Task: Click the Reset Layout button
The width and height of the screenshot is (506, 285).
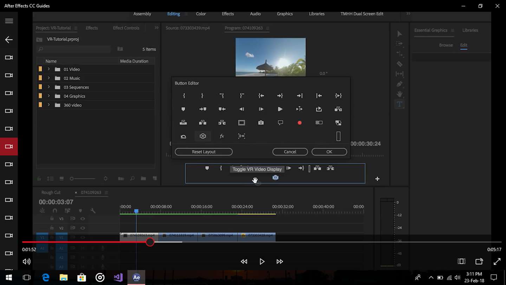Action: tap(203, 152)
